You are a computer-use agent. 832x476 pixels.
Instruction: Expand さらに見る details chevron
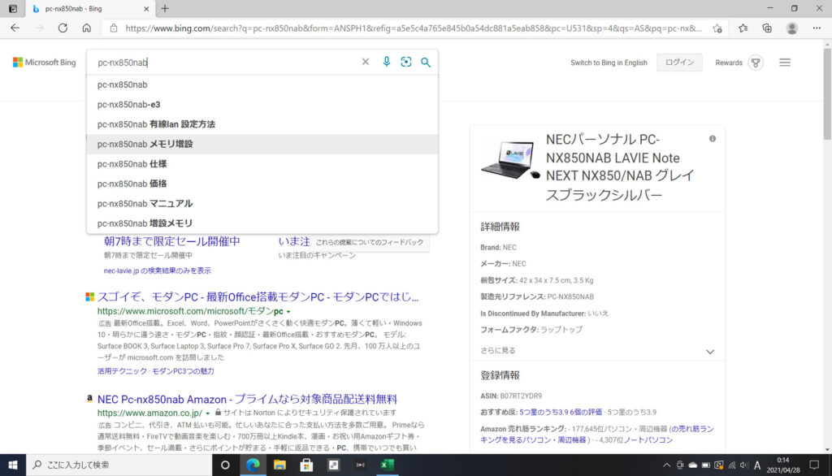(709, 352)
